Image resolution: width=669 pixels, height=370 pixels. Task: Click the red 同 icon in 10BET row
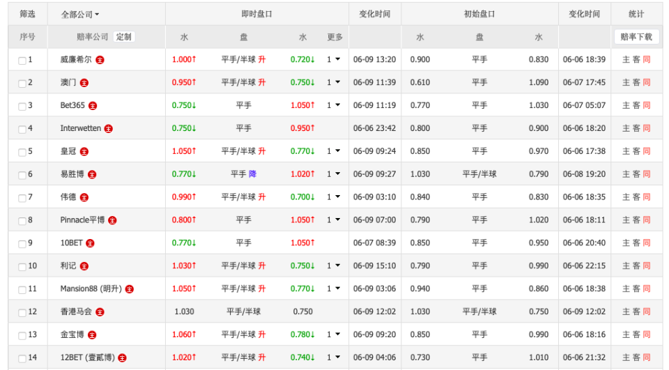647,242
